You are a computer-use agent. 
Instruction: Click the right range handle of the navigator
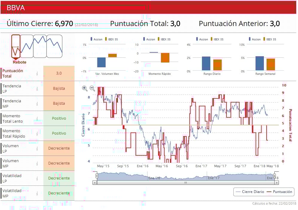(x=275, y=176)
